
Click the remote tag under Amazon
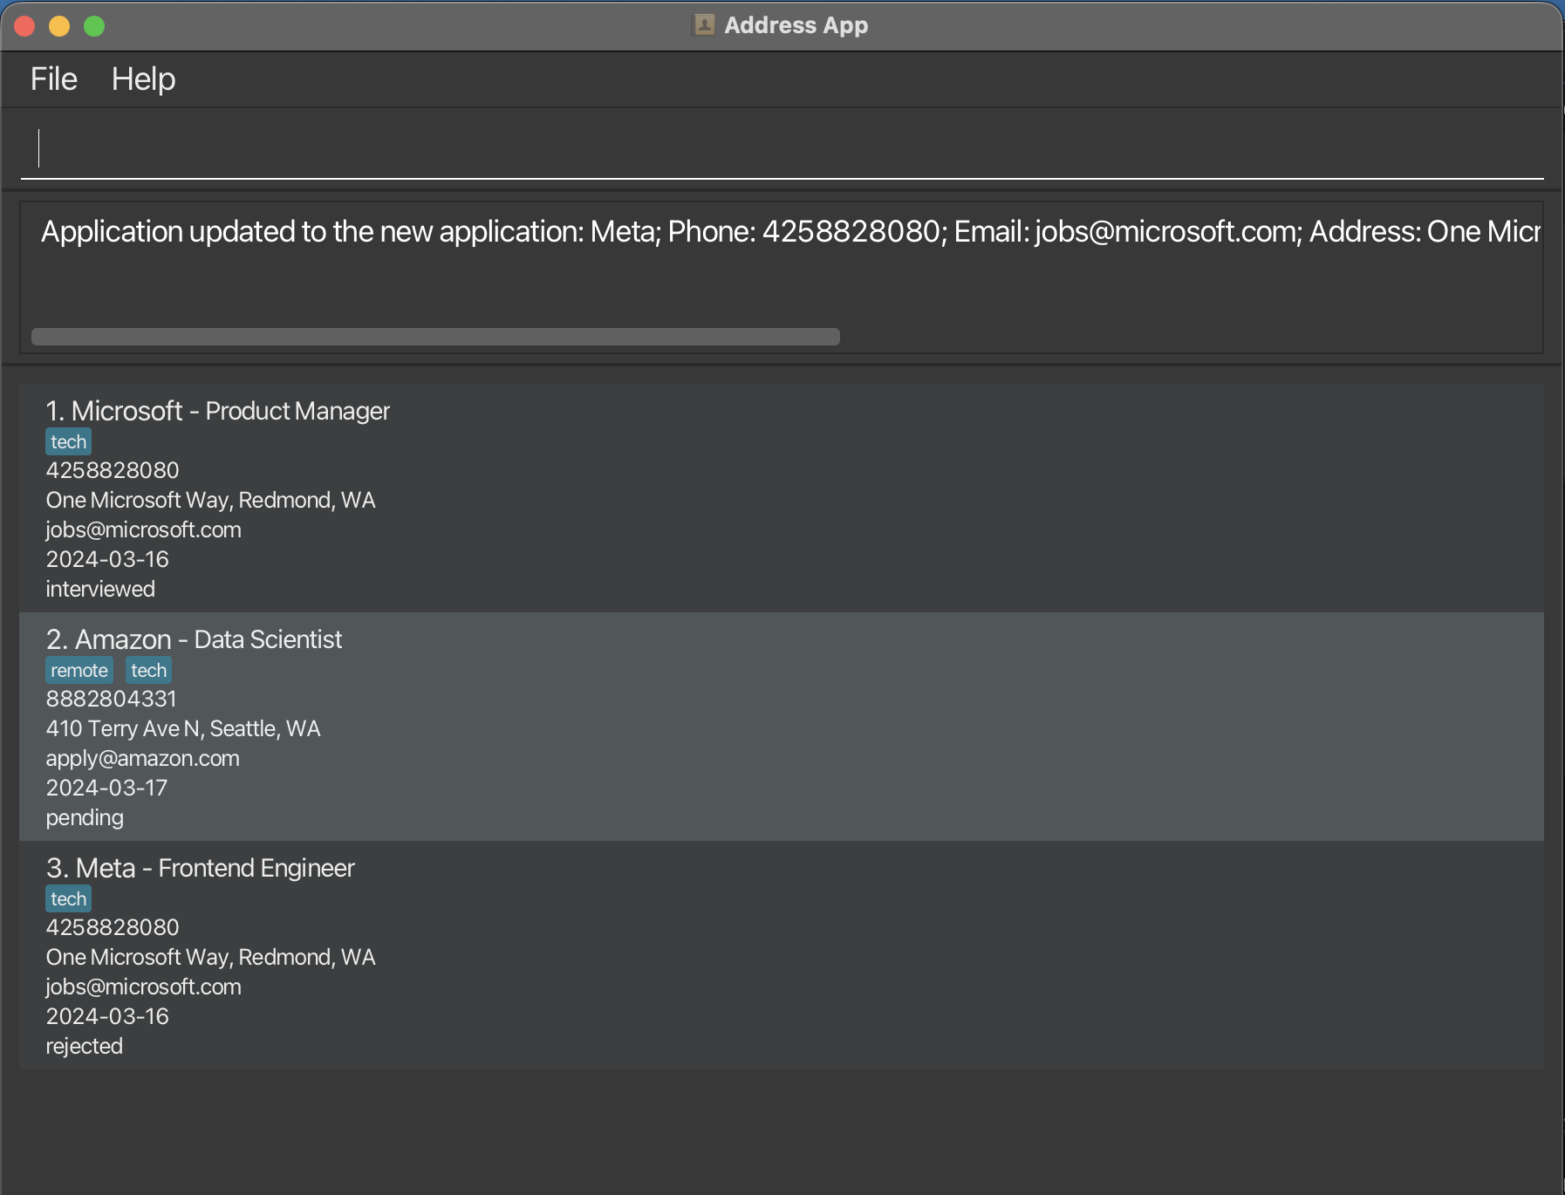[x=79, y=671]
